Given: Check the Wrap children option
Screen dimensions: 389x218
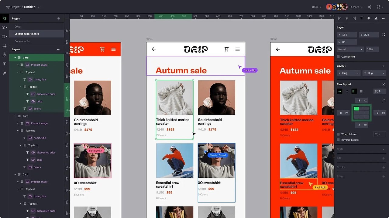Looking at the screenshot, I should (x=338, y=134).
